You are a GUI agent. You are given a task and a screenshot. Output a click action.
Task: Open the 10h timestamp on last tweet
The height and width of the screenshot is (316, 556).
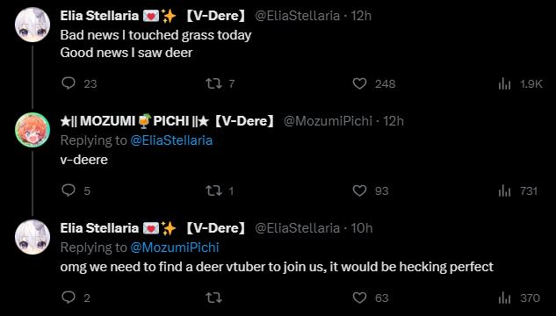point(362,228)
